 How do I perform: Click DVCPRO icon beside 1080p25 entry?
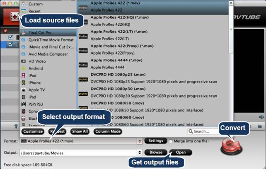coord(83,80)
